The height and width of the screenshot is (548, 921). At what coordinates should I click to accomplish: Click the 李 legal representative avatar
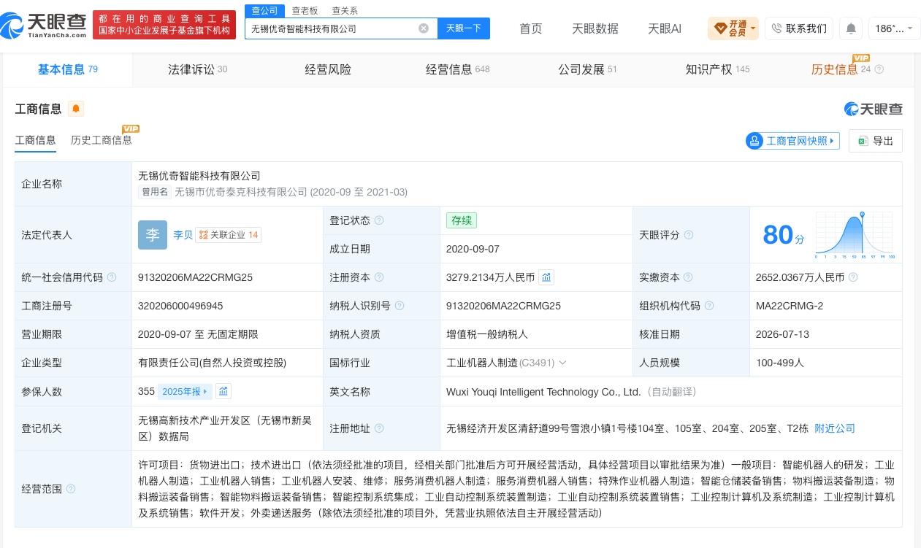(x=153, y=235)
